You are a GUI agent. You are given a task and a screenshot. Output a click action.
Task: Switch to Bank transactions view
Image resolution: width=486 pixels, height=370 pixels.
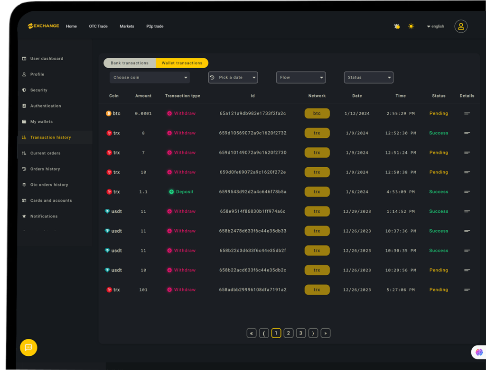pyautogui.click(x=130, y=63)
